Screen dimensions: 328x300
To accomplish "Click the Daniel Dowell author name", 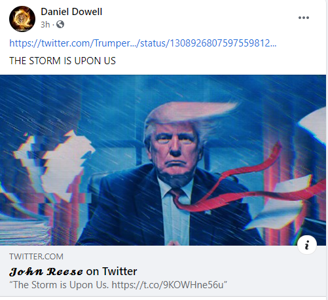I will tap(71, 12).
